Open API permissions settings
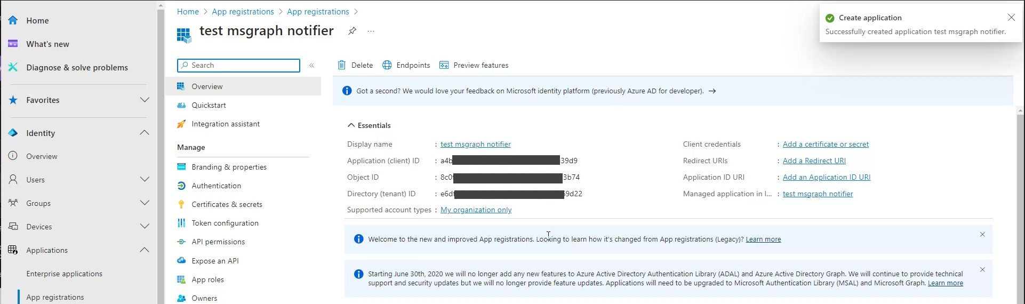The image size is (1025, 304). point(218,242)
